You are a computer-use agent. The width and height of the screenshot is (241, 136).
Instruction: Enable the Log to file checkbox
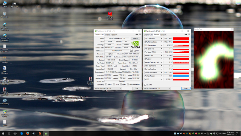pos(145,85)
